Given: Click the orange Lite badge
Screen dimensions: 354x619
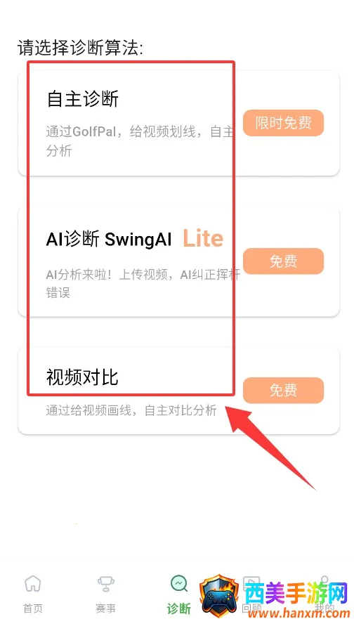Looking at the screenshot, I should [x=203, y=238].
